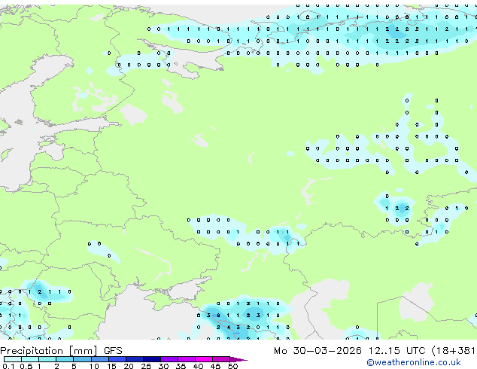
Task: Click the over-50 mm arrow tip of legend
Action: (238, 359)
